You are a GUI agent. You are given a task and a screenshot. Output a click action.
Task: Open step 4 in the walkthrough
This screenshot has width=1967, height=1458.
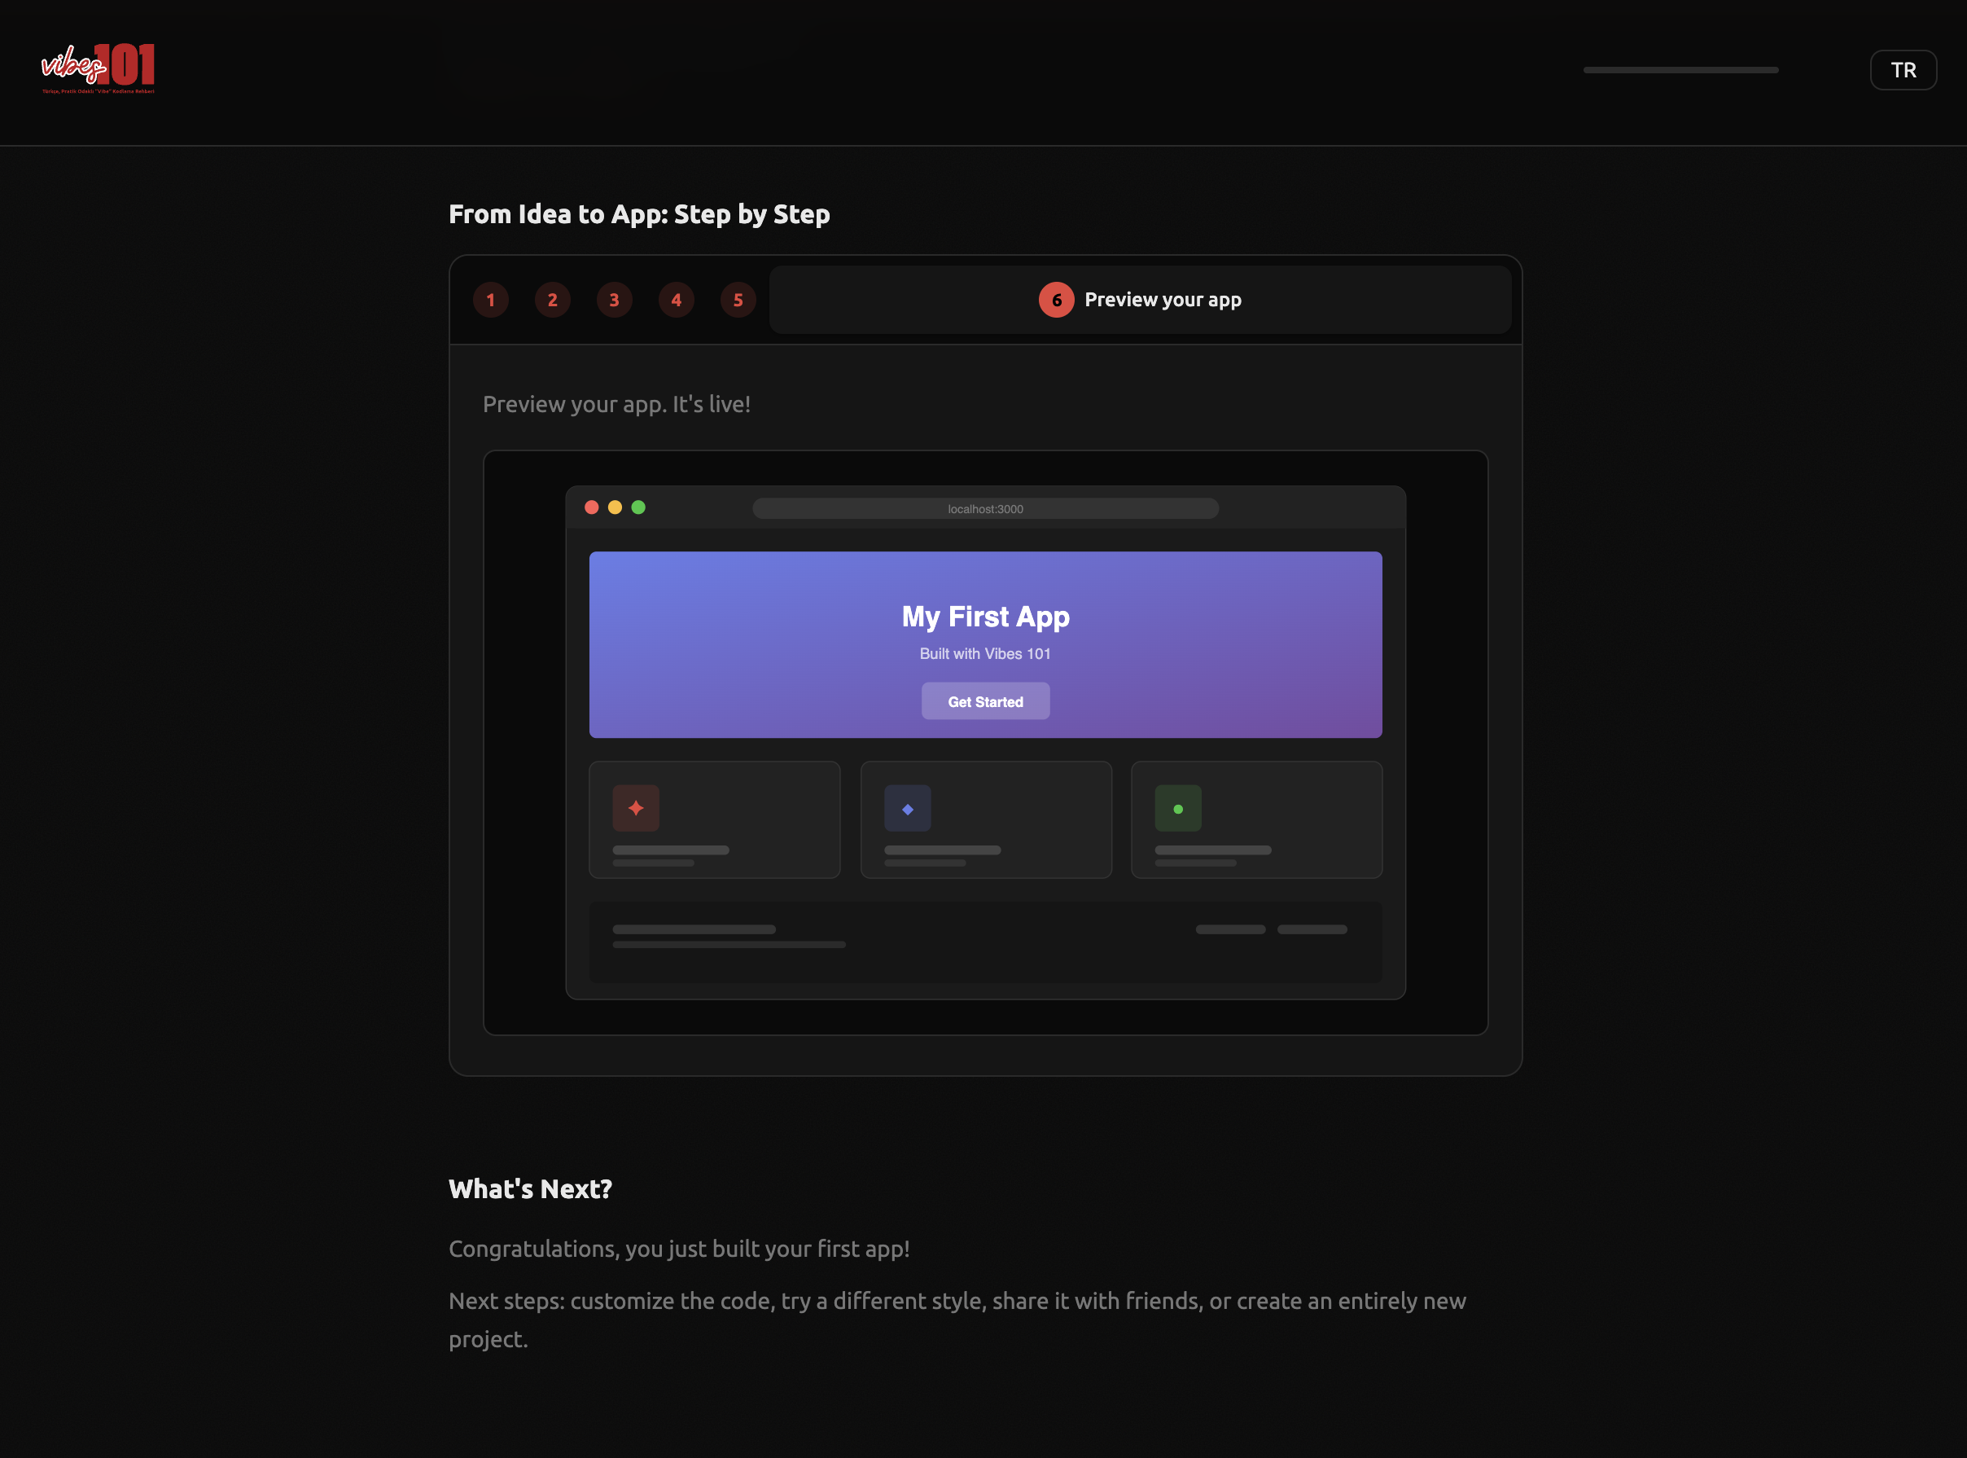click(676, 300)
